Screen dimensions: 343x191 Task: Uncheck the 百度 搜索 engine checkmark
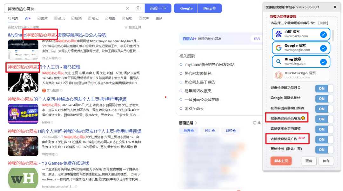click(x=323, y=34)
